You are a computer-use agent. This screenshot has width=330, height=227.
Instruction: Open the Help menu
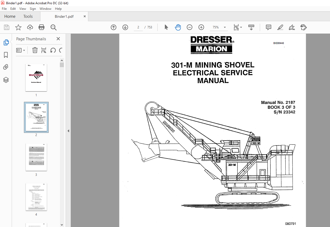point(58,9)
